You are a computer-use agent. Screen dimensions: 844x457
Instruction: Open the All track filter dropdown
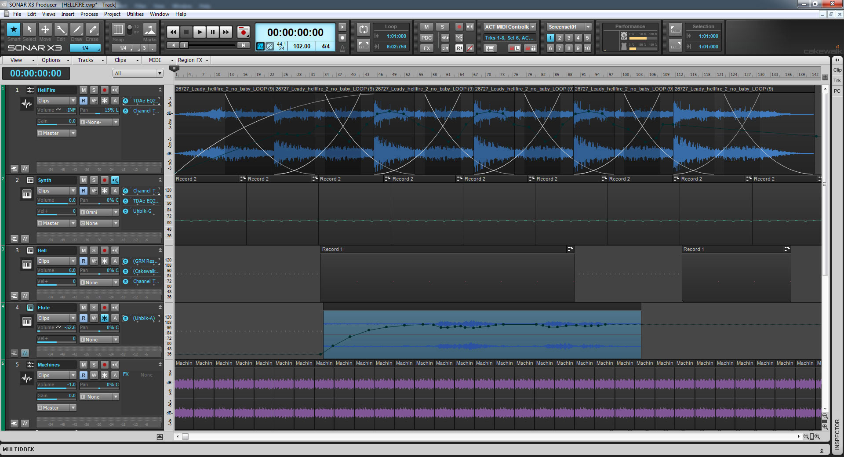(159, 73)
